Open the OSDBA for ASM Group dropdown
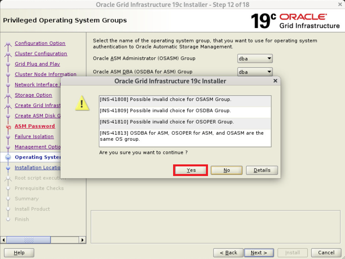 tap(255, 72)
